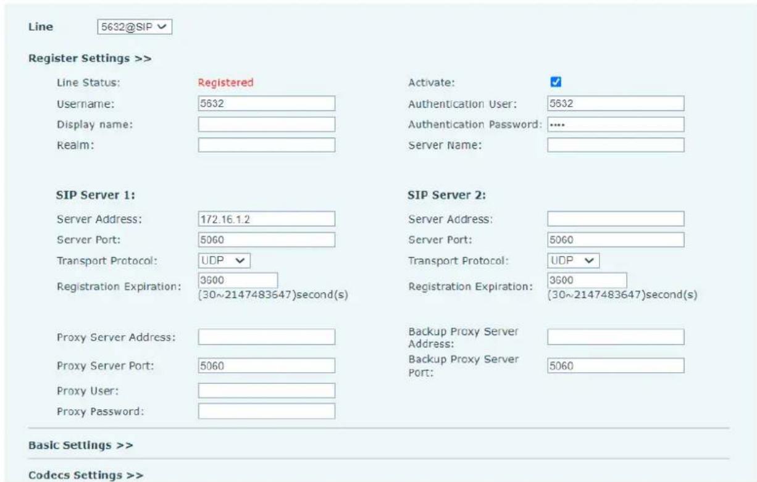Click SIP Server 1 Registration Expiration field
Image resolution: width=757 pixels, height=482 pixels.
click(238, 280)
